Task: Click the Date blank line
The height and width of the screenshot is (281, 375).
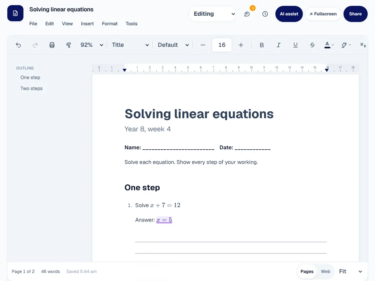Action: pos(253,148)
